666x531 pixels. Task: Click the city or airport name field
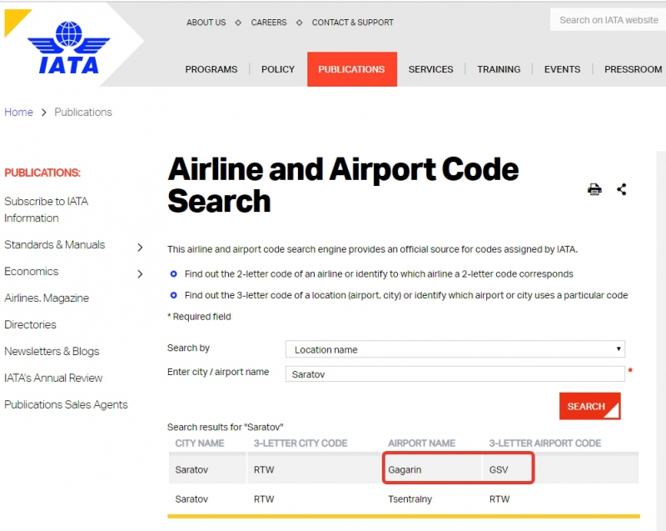tap(455, 374)
